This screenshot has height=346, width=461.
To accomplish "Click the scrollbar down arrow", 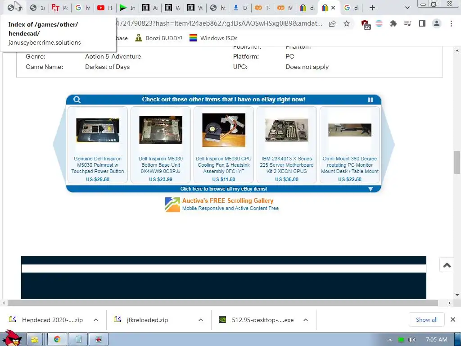I will click(x=457, y=295).
